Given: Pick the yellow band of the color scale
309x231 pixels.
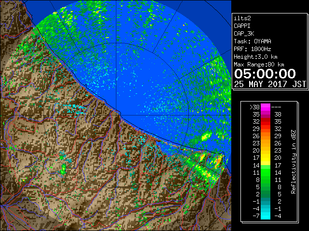Looking at the screenshot, I should pos(266,158).
